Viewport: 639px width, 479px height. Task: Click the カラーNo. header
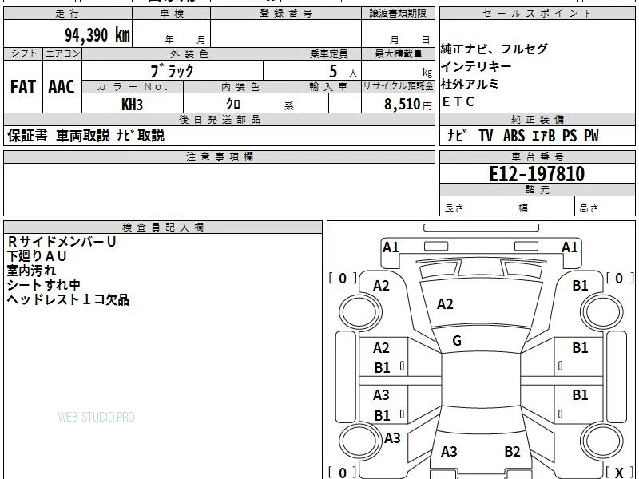[x=133, y=87]
